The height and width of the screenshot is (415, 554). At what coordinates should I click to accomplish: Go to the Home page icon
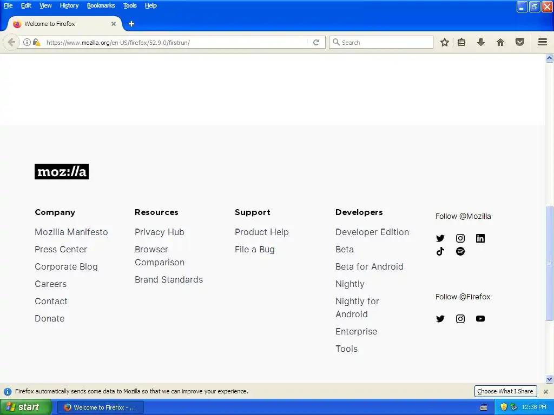[500, 42]
